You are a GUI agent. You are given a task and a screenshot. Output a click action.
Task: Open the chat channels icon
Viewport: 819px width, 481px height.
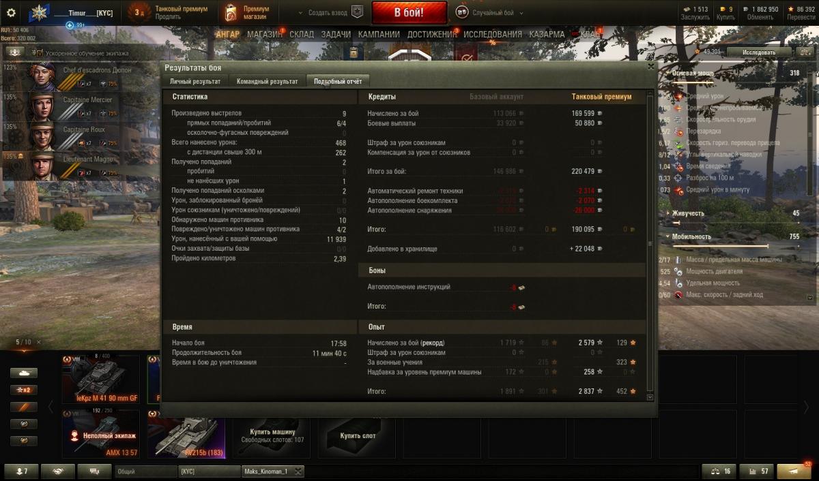pos(94,471)
